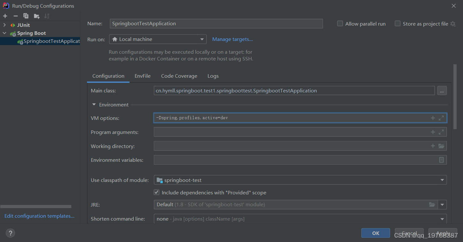Open the Run on Local machine dropdown
Image resolution: width=463 pixels, height=242 pixels.
(x=158, y=39)
